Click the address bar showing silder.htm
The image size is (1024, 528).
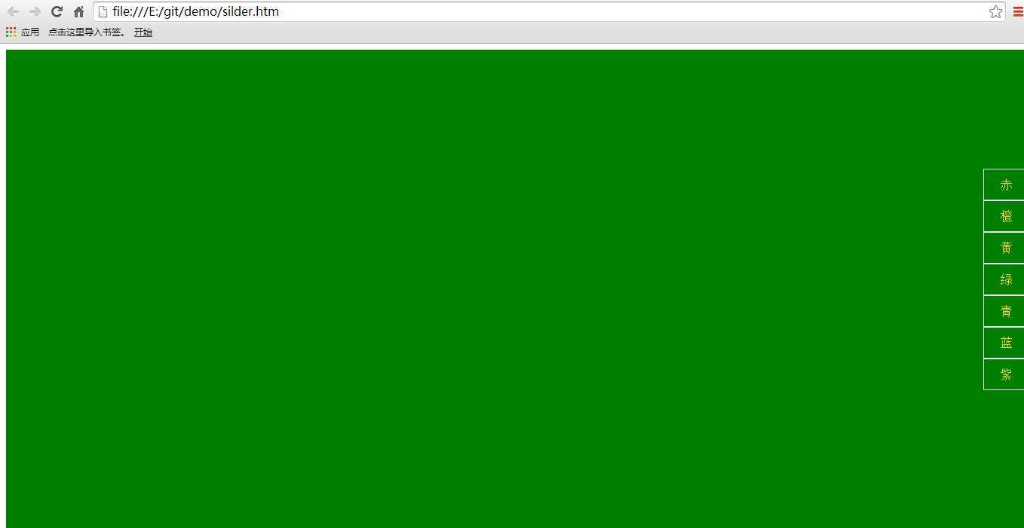point(549,11)
